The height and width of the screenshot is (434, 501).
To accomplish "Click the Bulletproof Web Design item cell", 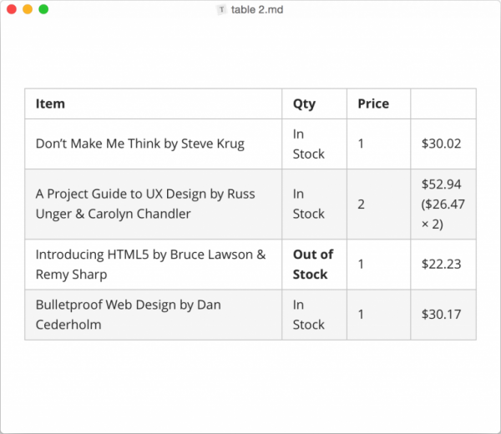I will tap(154, 315).
